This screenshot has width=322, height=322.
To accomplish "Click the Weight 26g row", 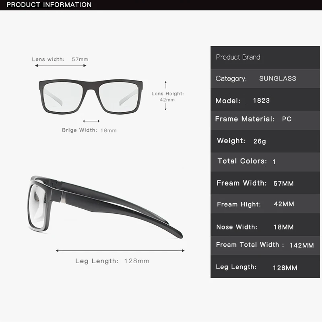I will pyautogui.click(x=265, y=141).
